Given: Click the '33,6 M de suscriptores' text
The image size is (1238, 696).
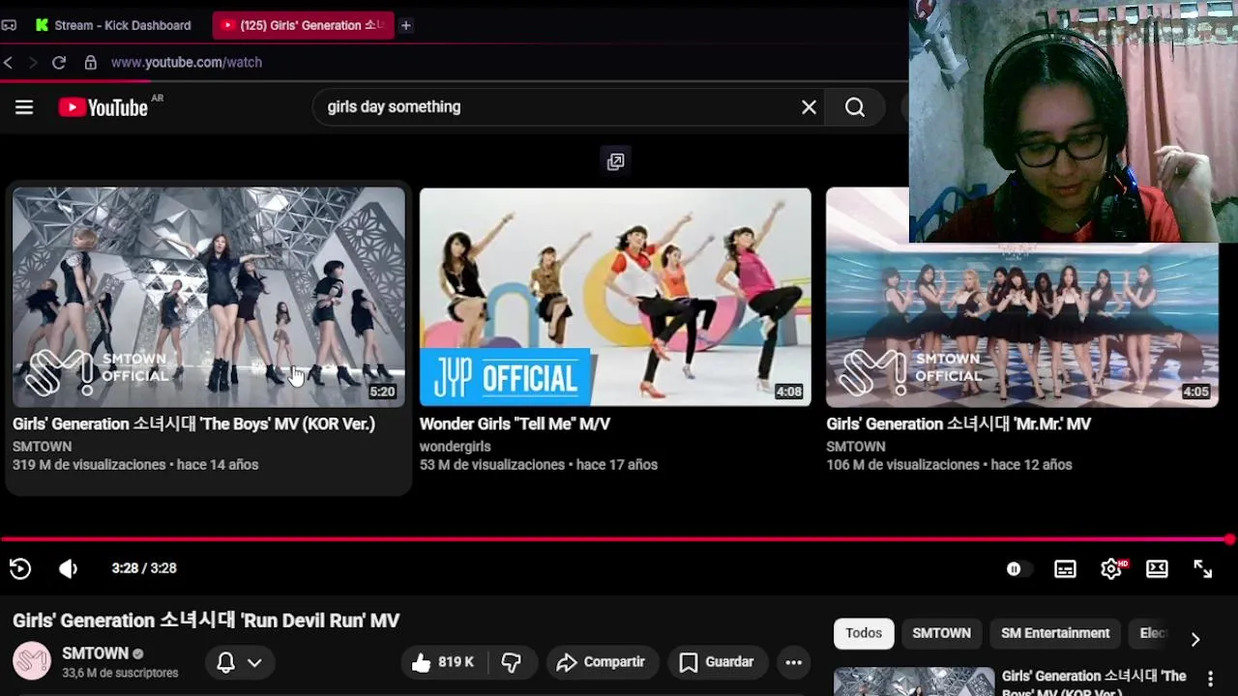Looking at the screenshot, I should point(120,673).
